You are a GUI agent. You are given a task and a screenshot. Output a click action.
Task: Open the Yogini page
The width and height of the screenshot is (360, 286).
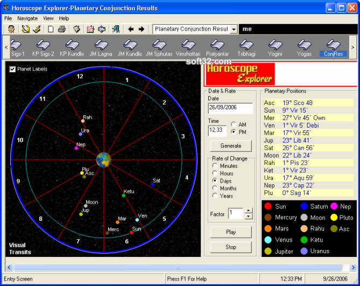(x=275, y=48)
